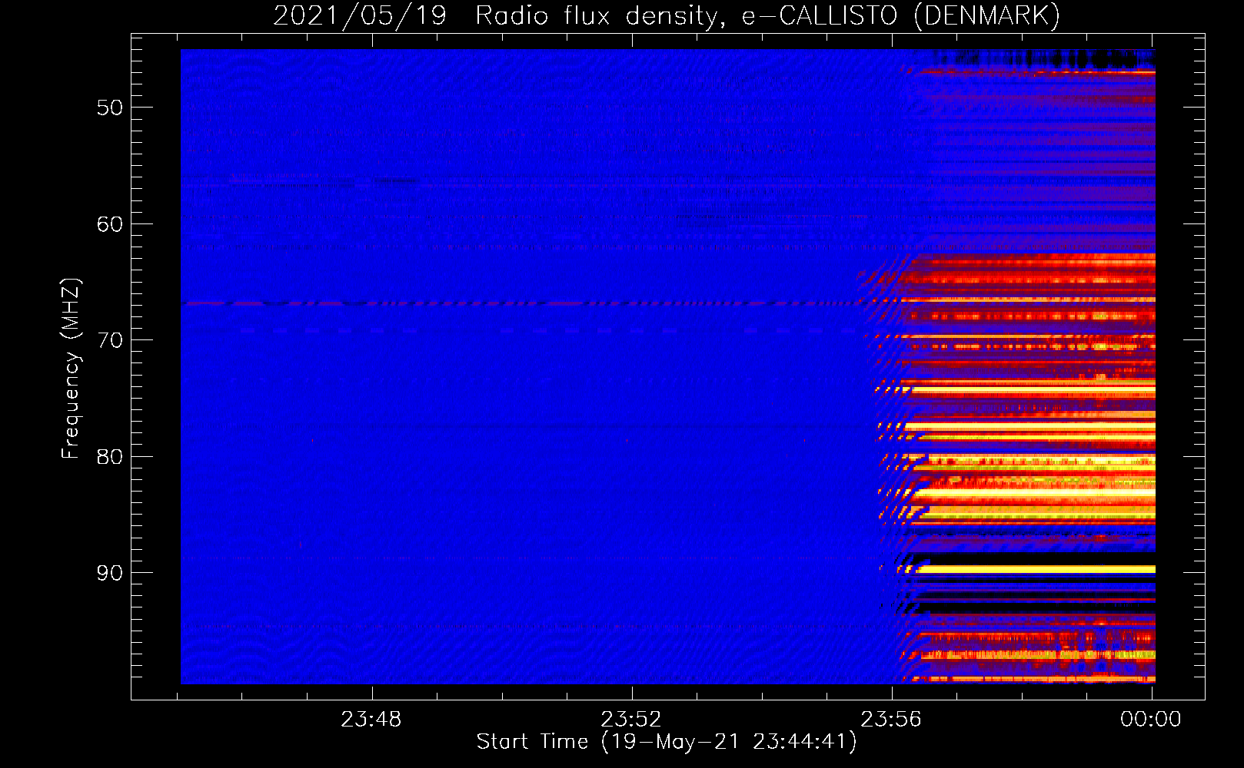Click the 80 frequency tick label

pos(110,457)
